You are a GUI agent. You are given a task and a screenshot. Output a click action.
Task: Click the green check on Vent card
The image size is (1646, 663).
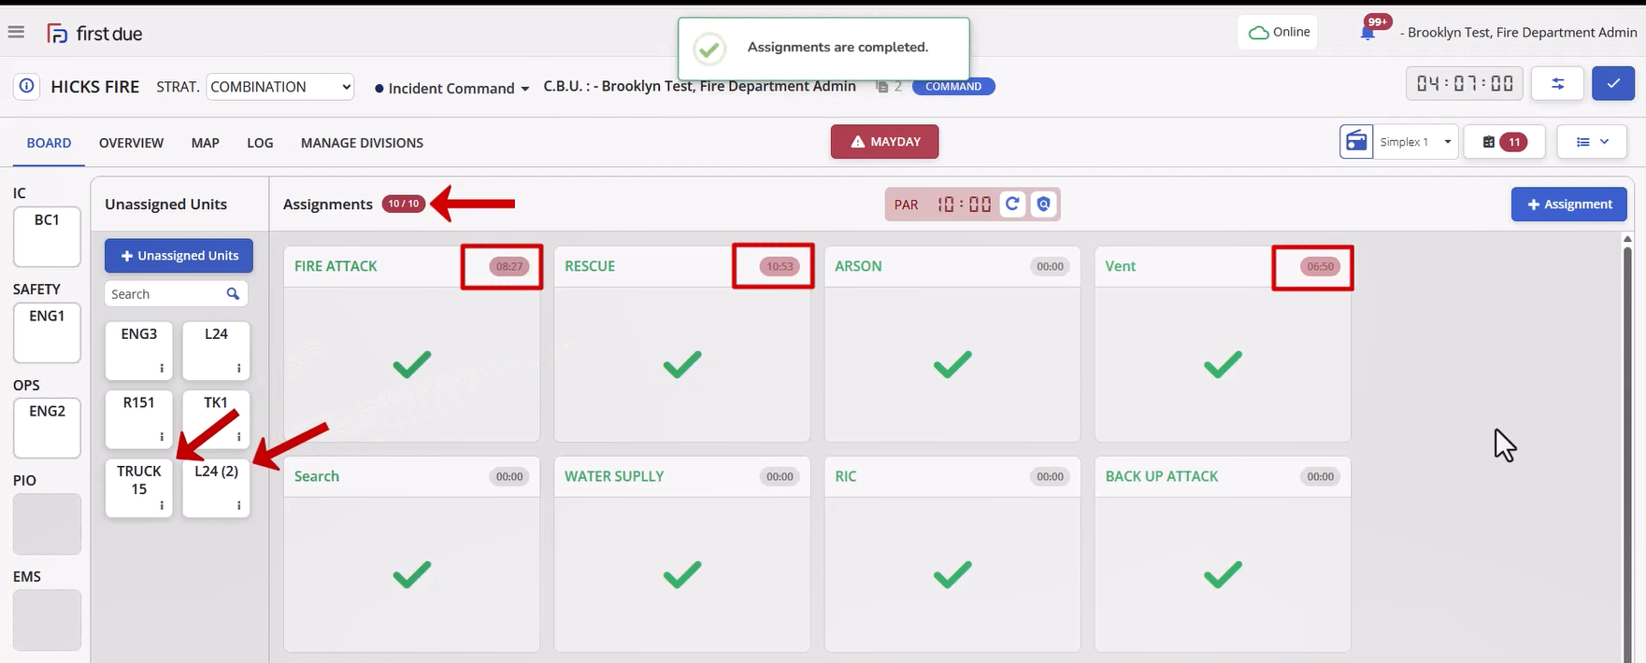(1223, 363)
